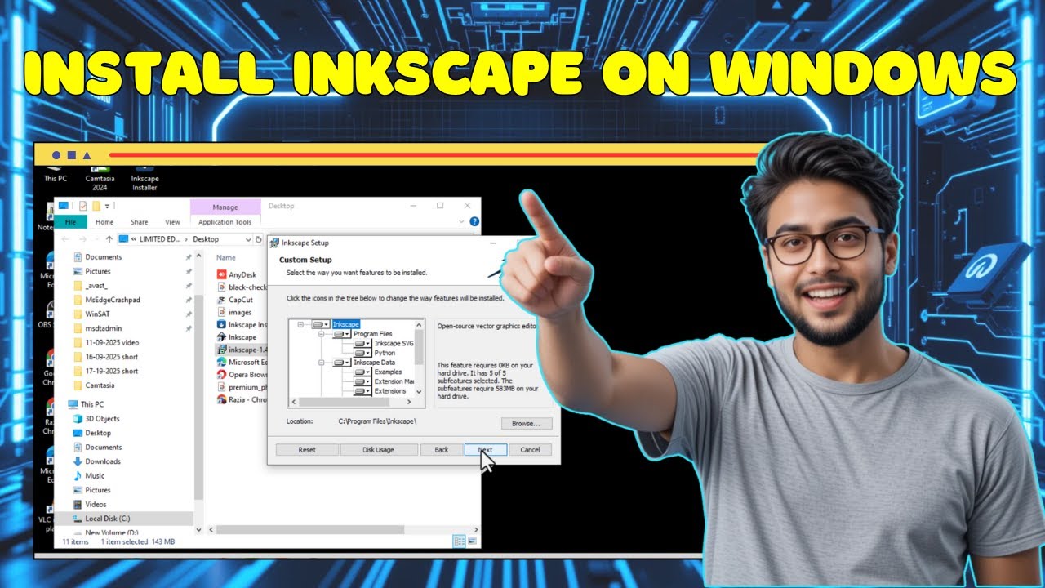Open install option dropdown for Inkscape feature
Screen dimensions: 1045x588
pos(321,324)
